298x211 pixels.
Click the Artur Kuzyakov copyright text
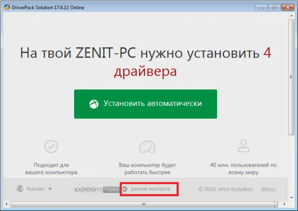(x=225, y=189)
